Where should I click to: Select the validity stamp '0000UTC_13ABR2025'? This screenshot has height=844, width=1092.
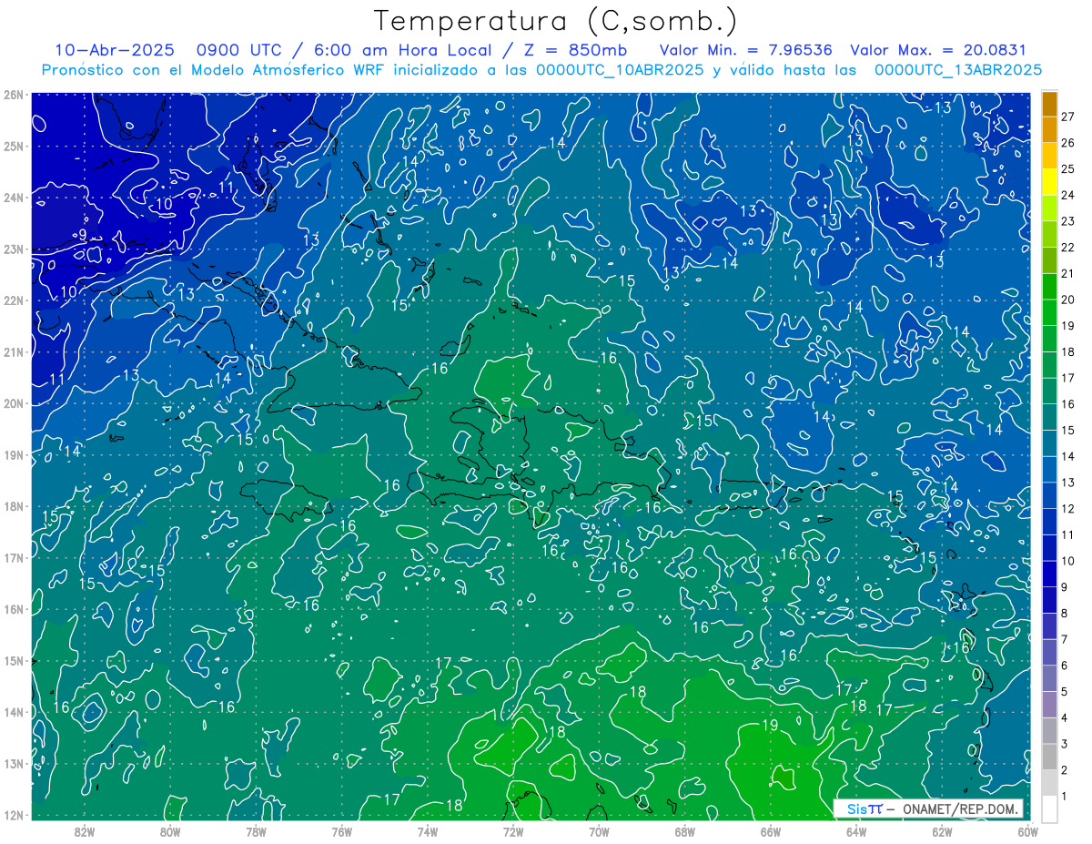point(958,70)
